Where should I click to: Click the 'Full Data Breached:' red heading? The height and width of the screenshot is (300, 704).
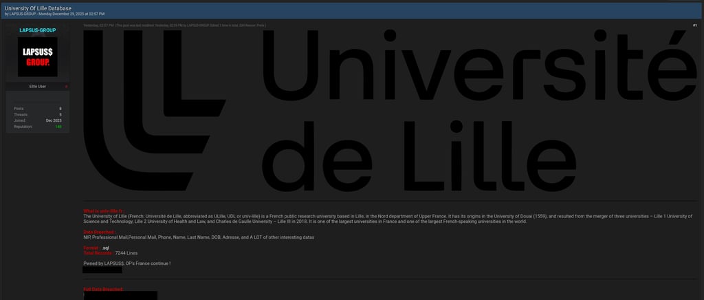[104, 289]
